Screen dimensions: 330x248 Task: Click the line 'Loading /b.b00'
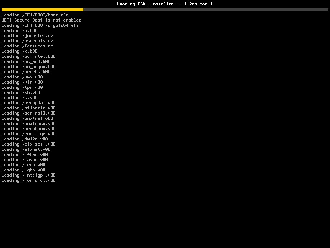tap(20, 31)
